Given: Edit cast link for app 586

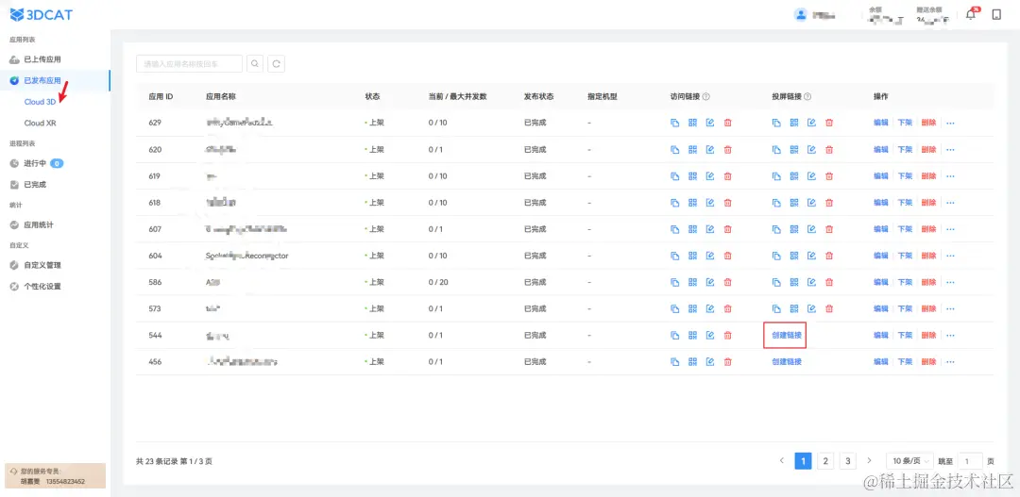Looking at the screenshot, I should click(x=812, y=282).
